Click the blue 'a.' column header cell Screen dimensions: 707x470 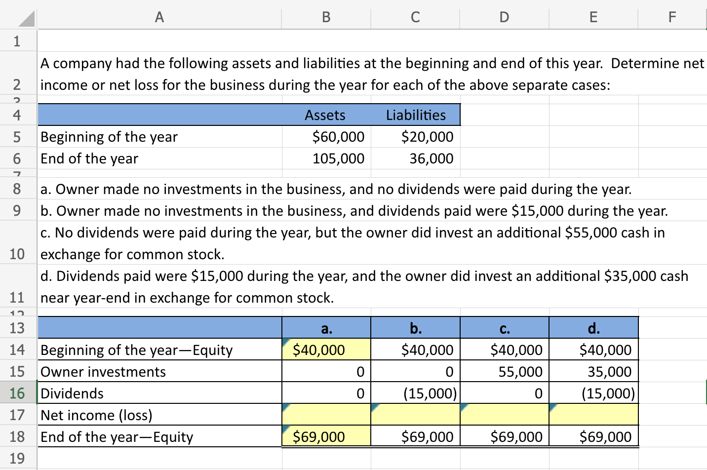[326, 327]
